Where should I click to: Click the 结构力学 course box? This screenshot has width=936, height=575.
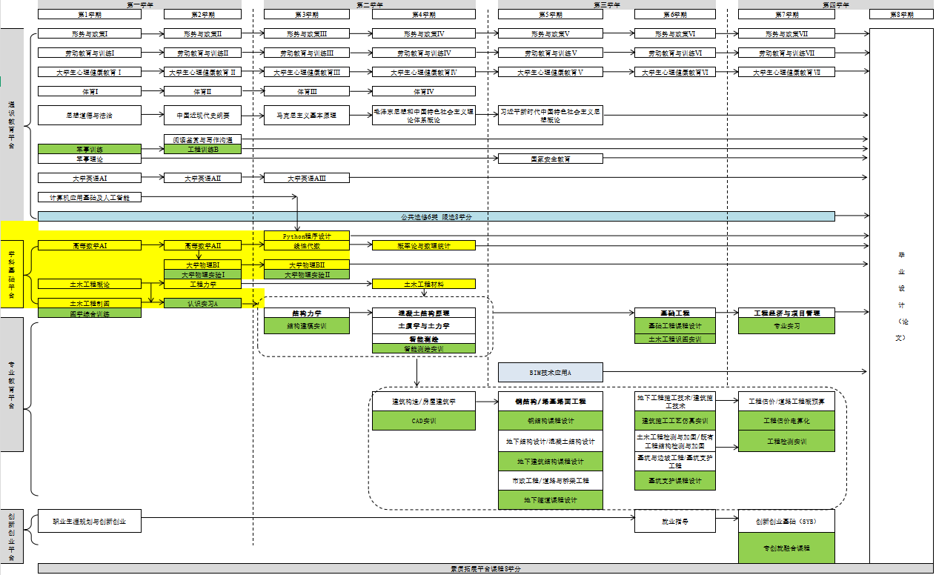pyautogui.click(x=306, y=313)
